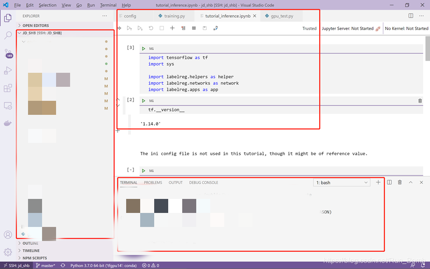This screenshot has height=269, width=430.
Task: Switch to the PROBLEMS panel tab
Action: tap(153, 183)
